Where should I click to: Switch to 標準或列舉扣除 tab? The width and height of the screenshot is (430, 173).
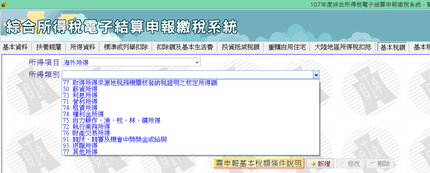click(x=126, y=47)
